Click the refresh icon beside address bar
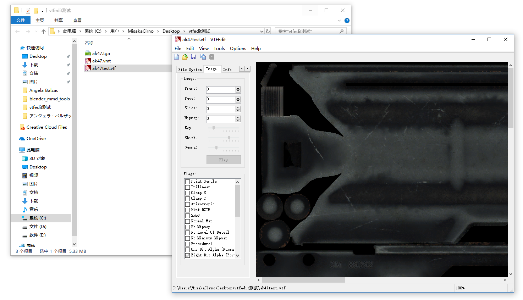523x300 pixels. click(268, 31)
